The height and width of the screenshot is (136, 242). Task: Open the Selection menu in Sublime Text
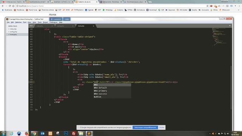pos(19,22)
